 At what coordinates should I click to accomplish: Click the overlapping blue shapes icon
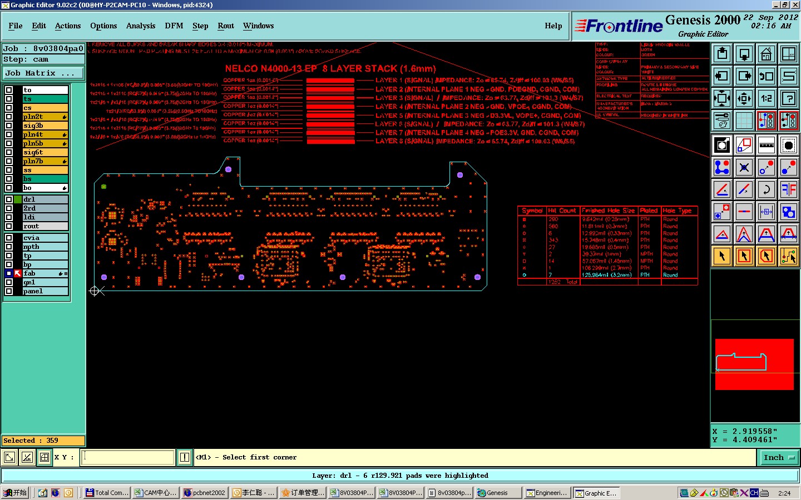[789, 212]
